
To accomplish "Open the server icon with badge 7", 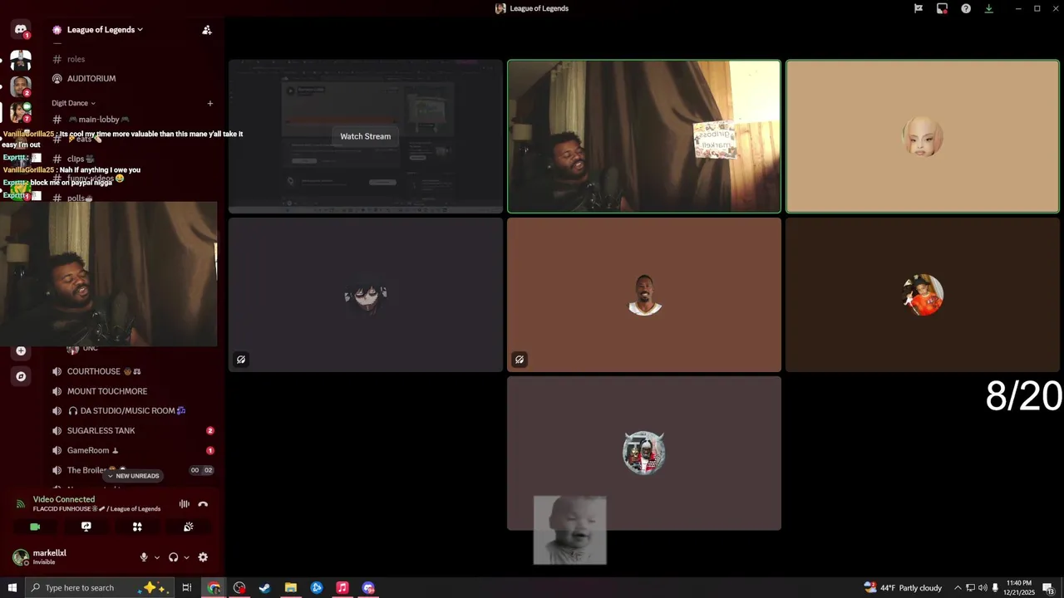I will (21, 112).
